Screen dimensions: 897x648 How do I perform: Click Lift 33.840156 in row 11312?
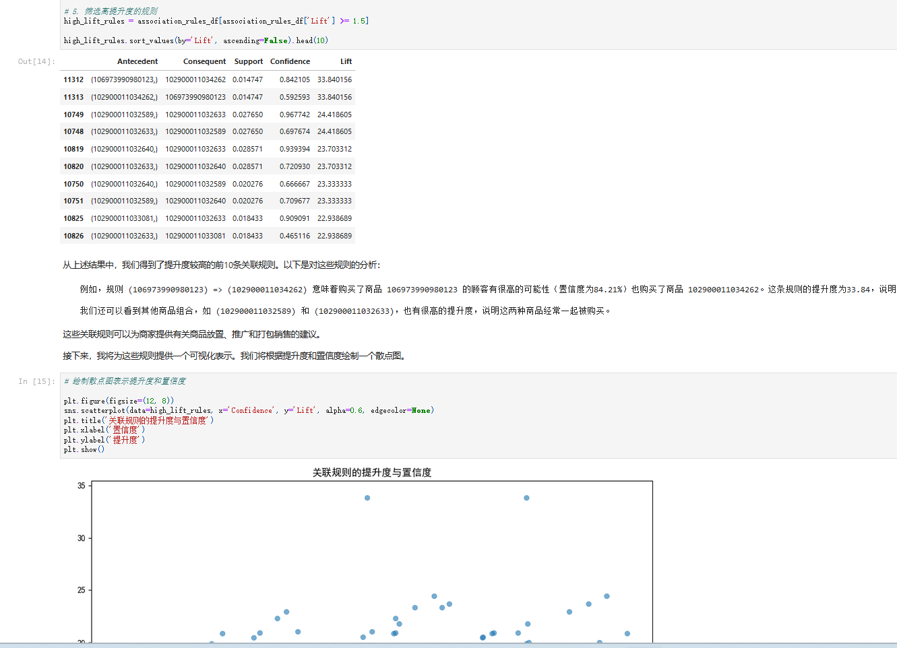pyautogui.click(x=334, y=79)
